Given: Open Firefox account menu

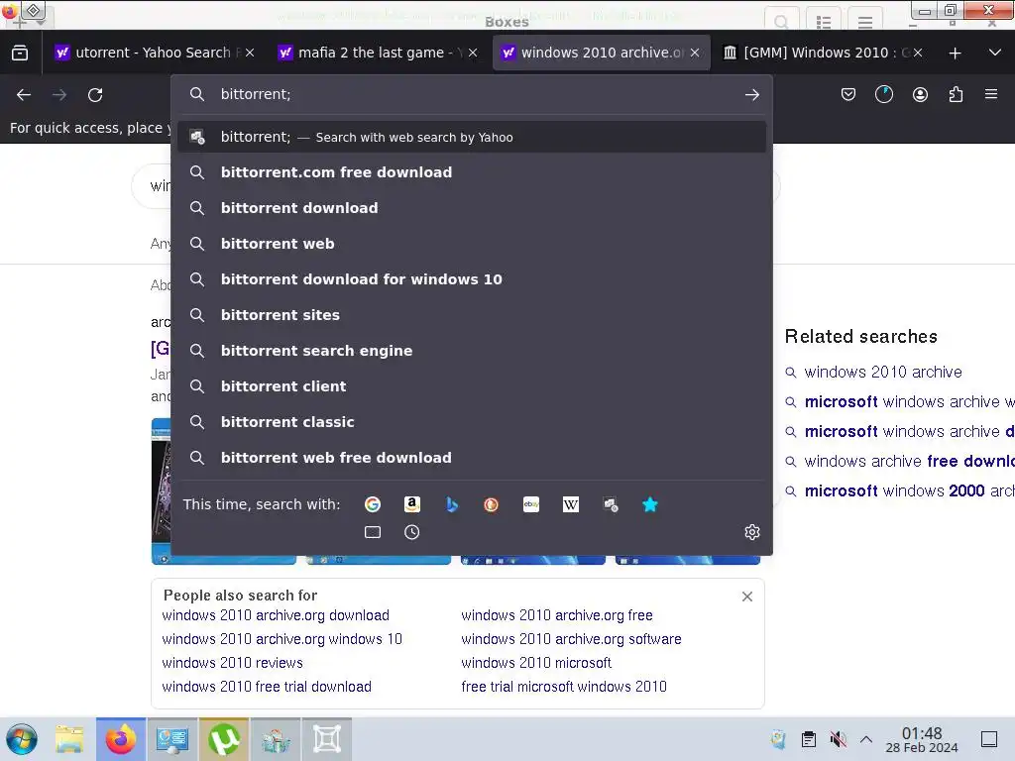Looking at the screenshot, I should click(x=920, y=95).
